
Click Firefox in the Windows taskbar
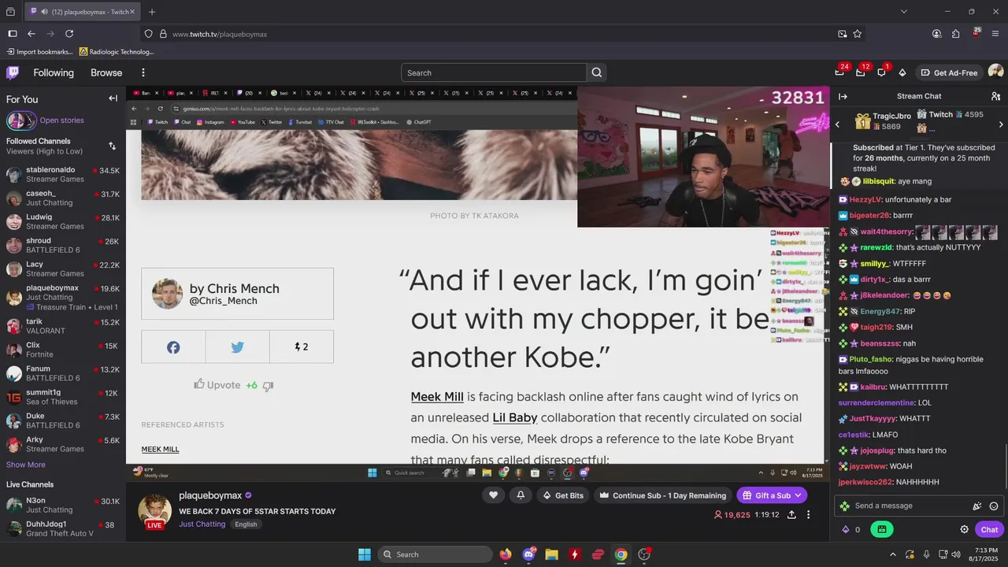click(x=505, y=554)
